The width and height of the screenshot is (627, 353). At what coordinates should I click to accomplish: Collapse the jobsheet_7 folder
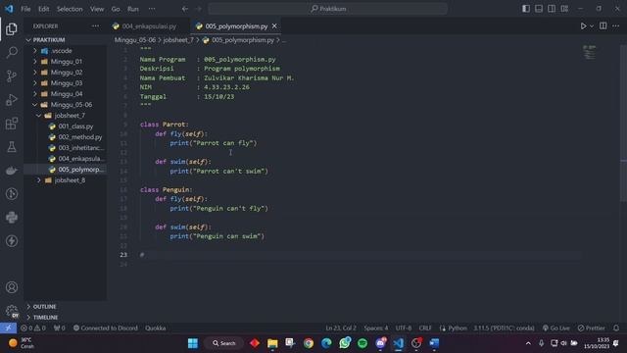tap(70, 116)
